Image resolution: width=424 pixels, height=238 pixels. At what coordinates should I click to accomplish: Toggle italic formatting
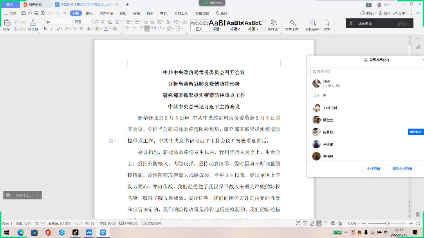52,29
